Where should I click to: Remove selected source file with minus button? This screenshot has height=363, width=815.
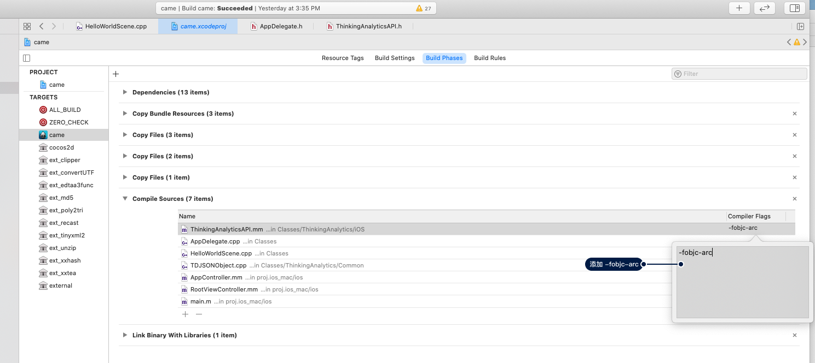tap(199, 314)
